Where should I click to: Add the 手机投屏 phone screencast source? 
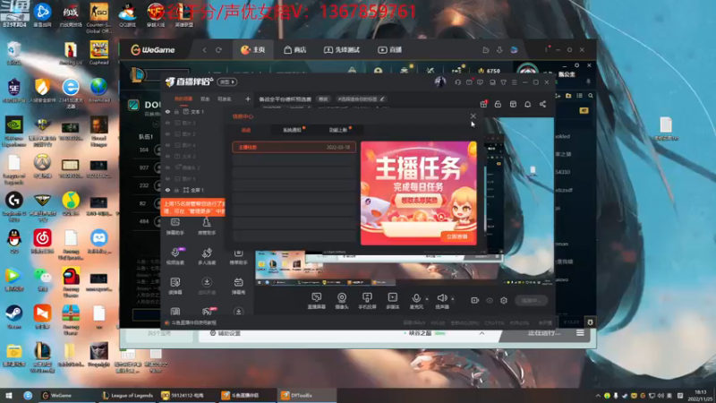pyautogui.click(x=367, y=301)
